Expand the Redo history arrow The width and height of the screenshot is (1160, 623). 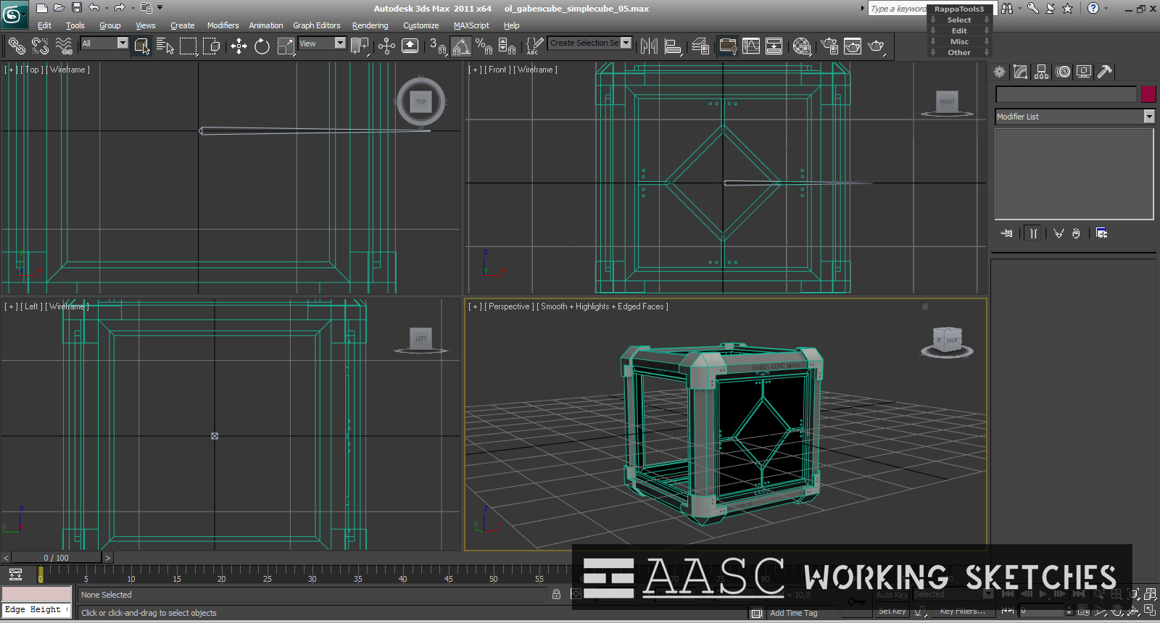tap(133, 8)
